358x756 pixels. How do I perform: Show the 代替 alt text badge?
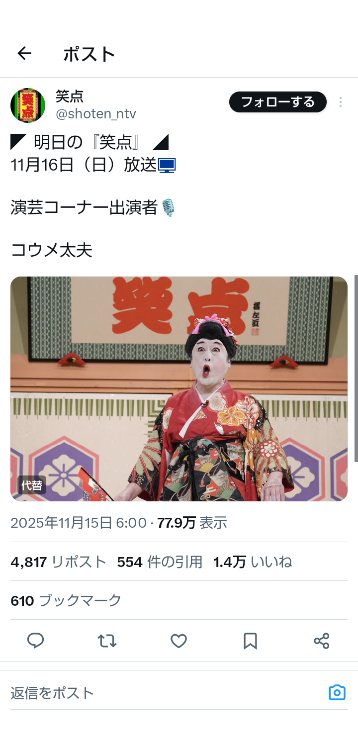tap(32, 485)
